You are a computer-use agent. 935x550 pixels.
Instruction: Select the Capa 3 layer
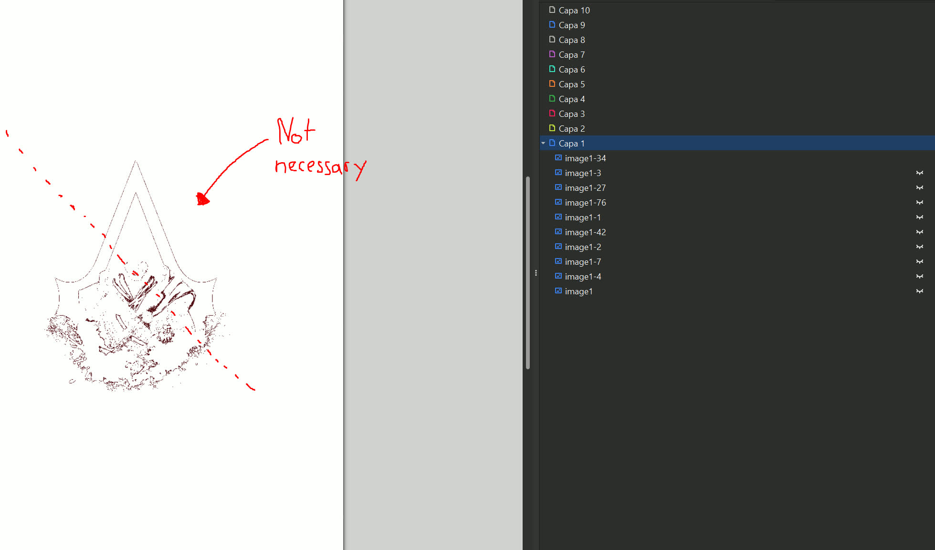[572, 114]
